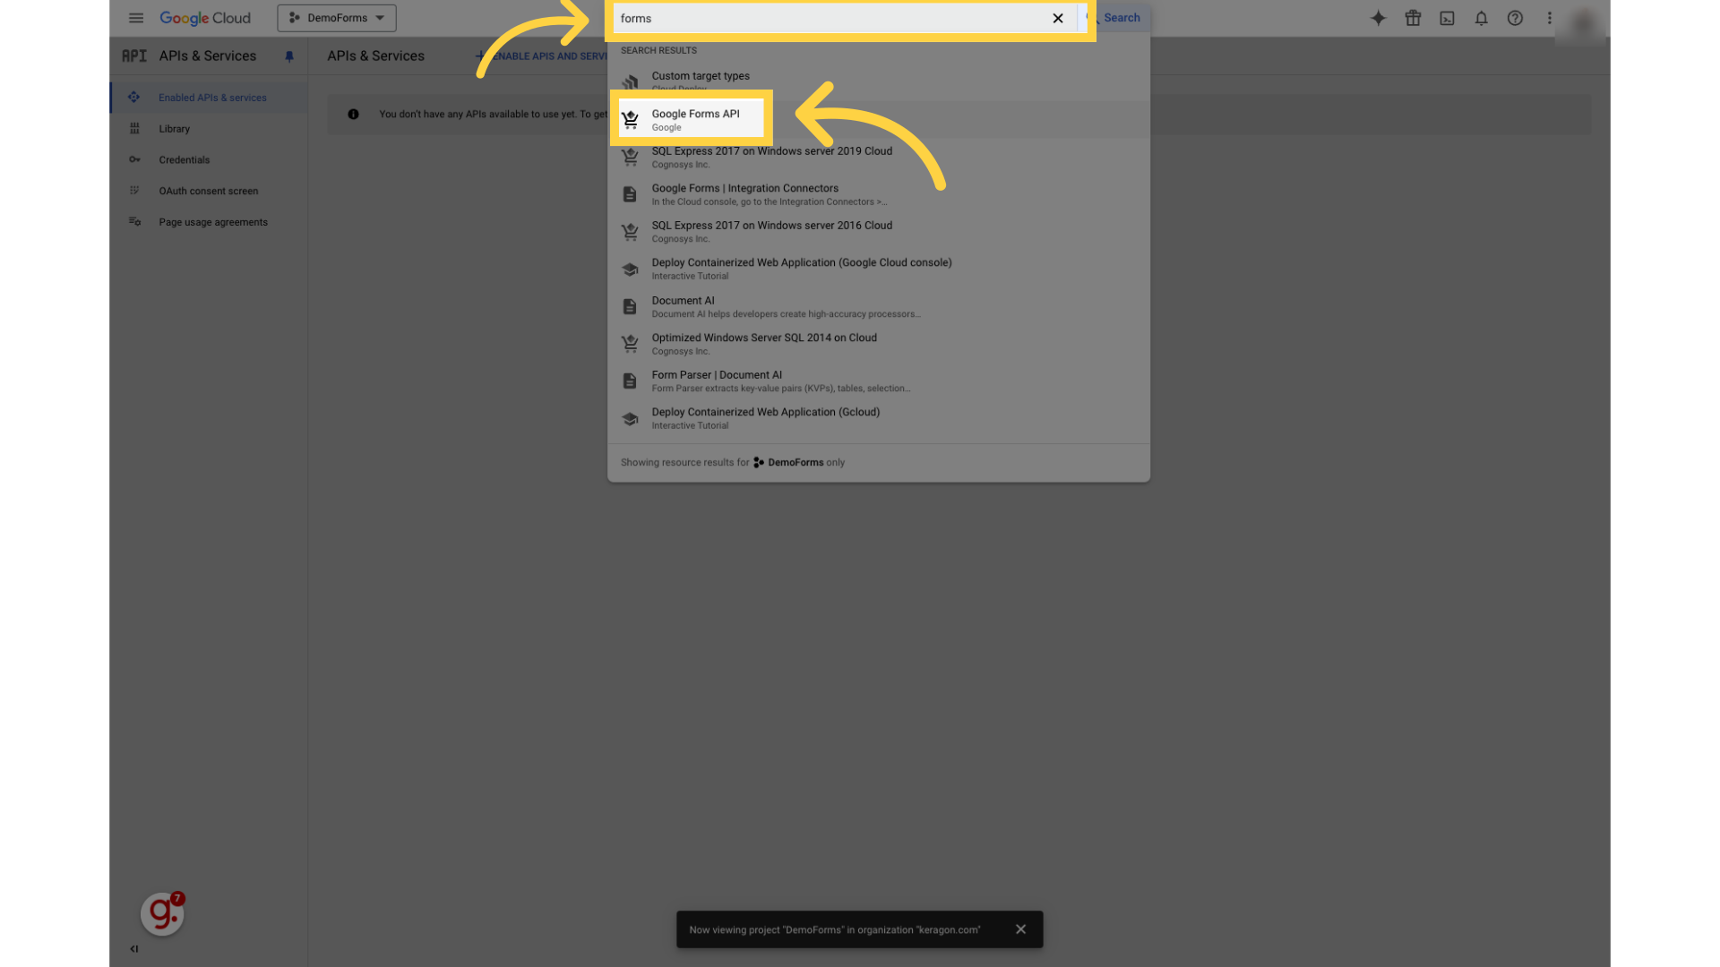This screenshot has height=967, width=1720.
Task: Click cart icon beside Optimized Windows Server SQL 2014
Action: pyautogui.click(x=631, y=344)
